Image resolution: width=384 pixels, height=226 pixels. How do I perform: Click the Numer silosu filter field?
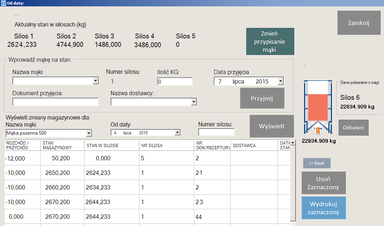click(216, 132)
